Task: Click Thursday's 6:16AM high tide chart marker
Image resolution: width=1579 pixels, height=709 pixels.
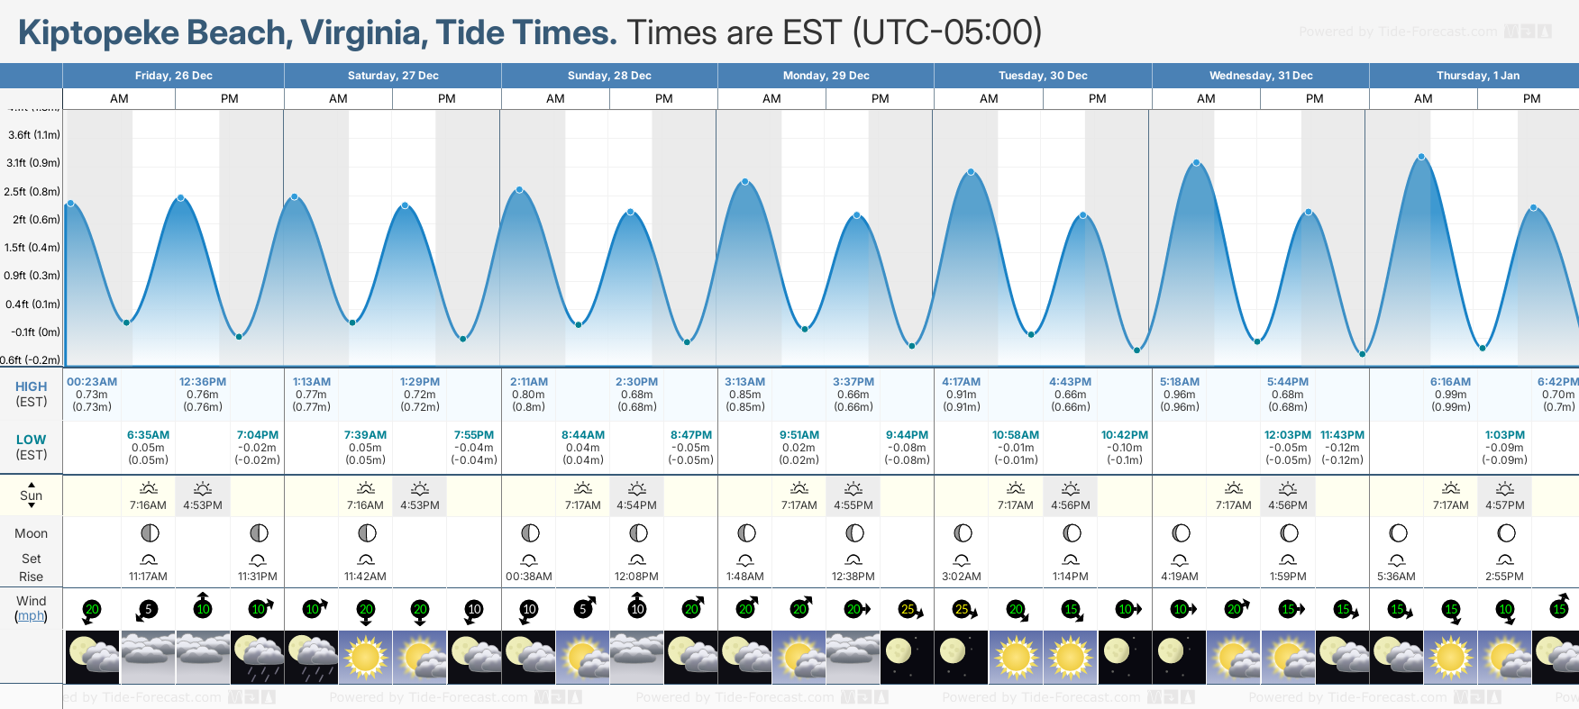Action: pyautogui.click(x=1421, y=157)
